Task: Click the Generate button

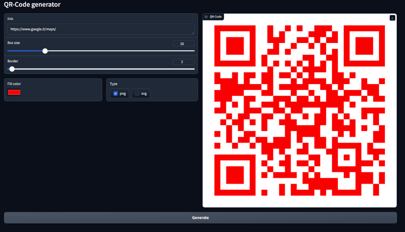Action: click(201, 217)
